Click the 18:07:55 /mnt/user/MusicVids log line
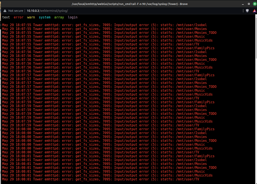Screen dimensions: 257x184 tap(107, 41)
